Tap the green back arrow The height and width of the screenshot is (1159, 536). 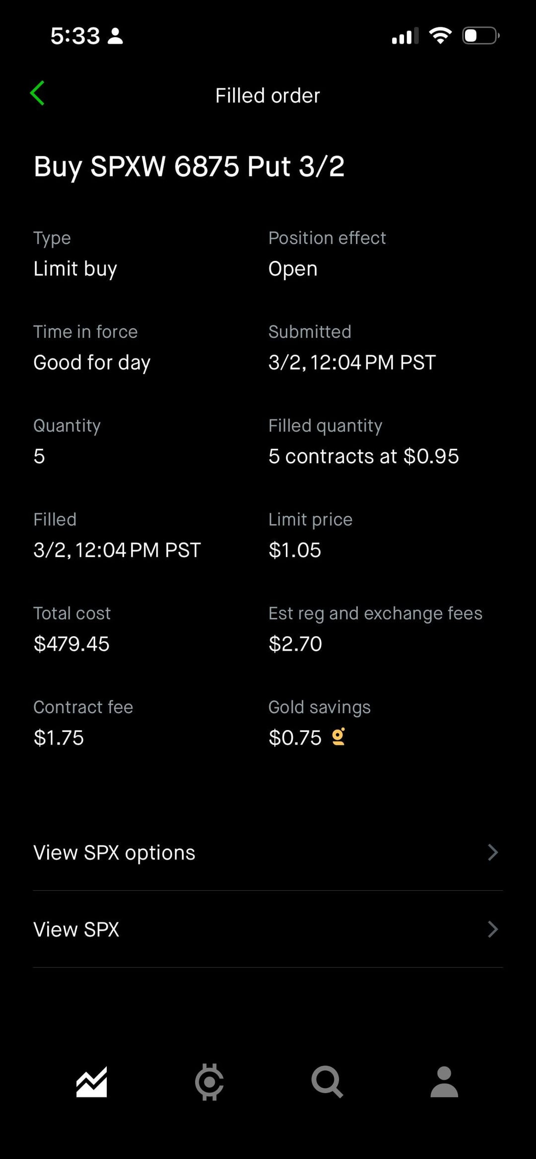(38, 93)
